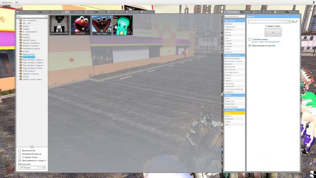Switch to the 'Постобработка' tab
This screenshot has width=316, height=178.
click(x=116, y=12)
